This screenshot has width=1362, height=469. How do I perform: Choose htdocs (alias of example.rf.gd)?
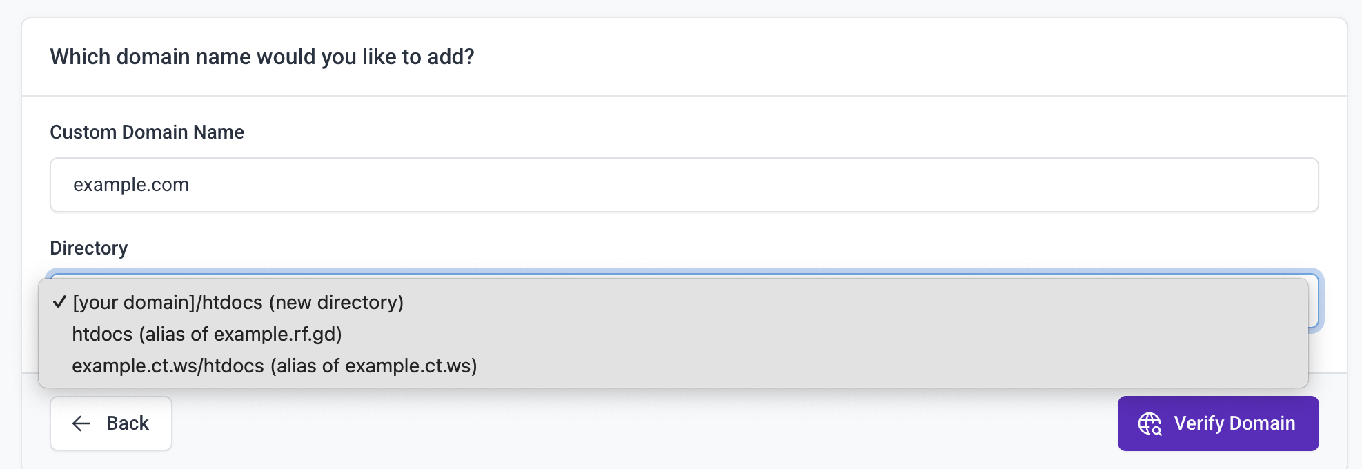click(207, 334)
